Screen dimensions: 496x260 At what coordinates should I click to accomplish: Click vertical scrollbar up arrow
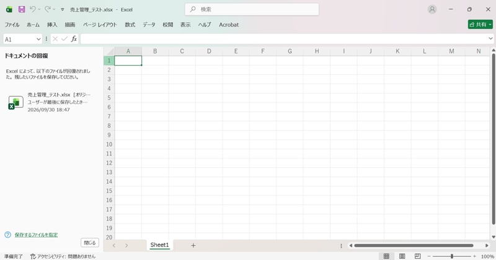tap(493, 51)
